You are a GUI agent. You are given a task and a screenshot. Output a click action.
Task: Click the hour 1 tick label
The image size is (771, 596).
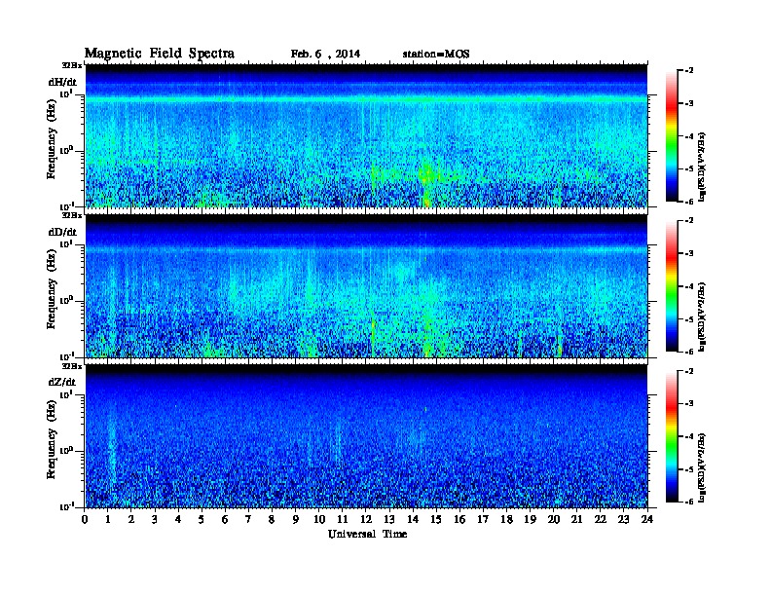(x=108, y=519)
